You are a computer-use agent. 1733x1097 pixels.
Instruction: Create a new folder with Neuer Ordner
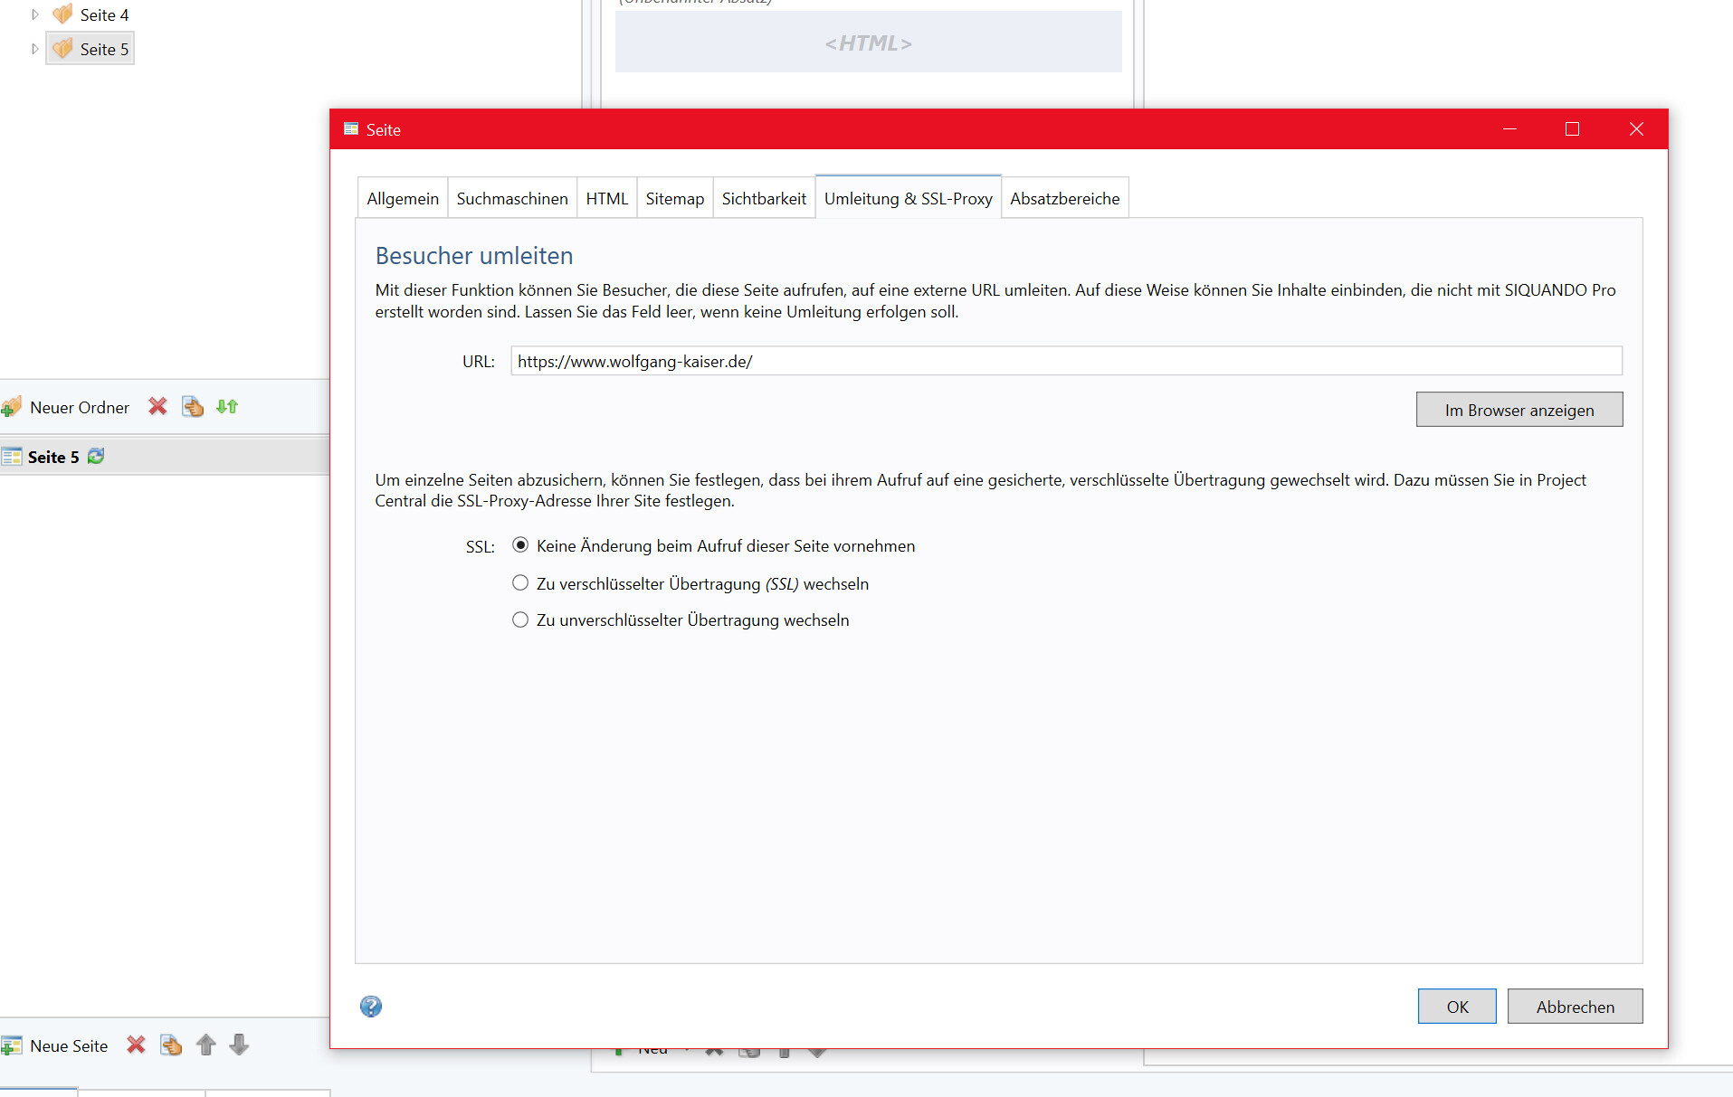click(66, 407)
